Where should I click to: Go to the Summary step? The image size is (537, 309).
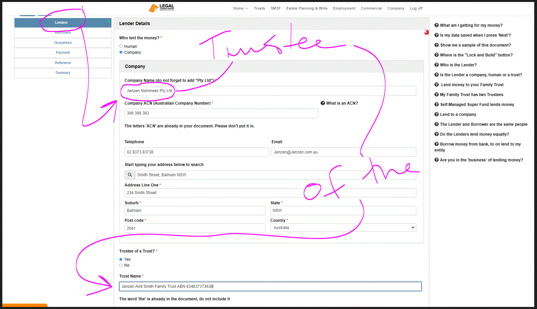pos(63,73)
